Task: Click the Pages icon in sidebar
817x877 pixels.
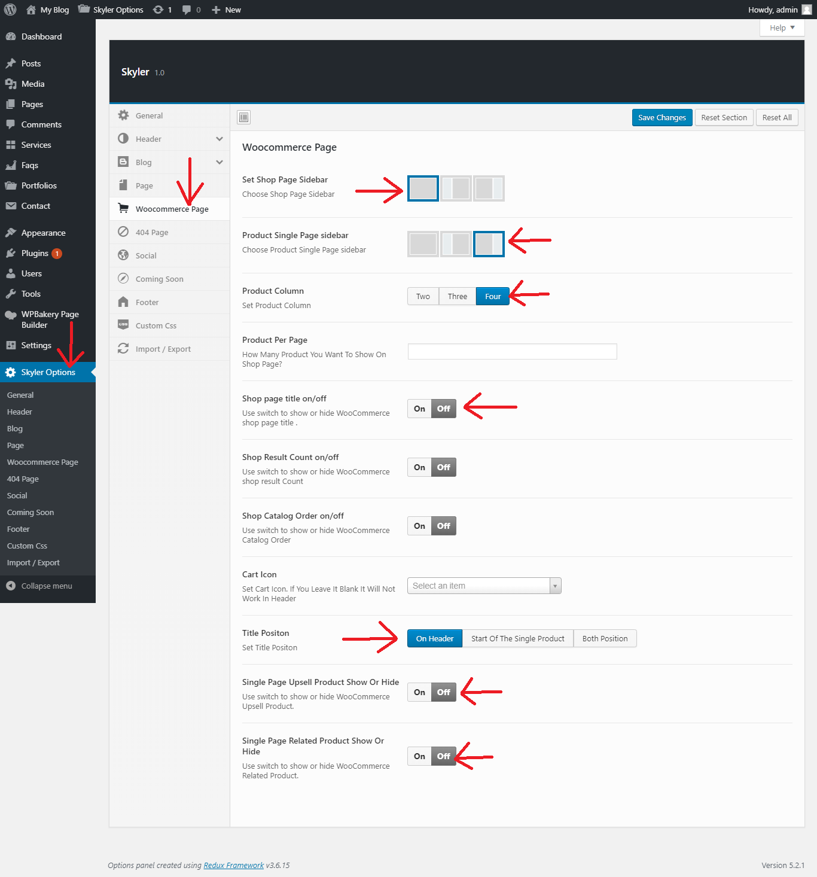Action: tap(10, 104)
